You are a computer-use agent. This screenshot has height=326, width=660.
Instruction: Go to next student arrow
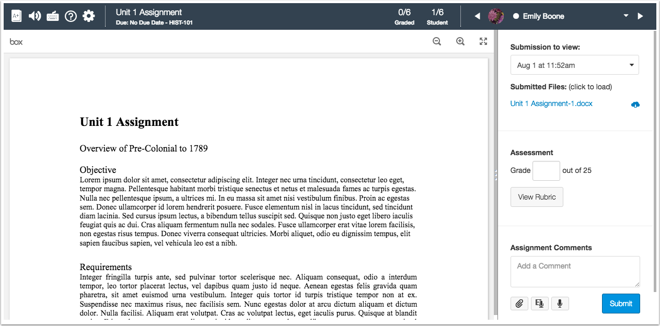640,16
